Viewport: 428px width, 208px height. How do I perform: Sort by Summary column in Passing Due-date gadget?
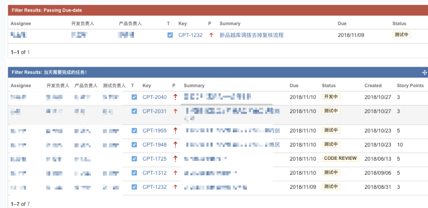tap(230, 24)
